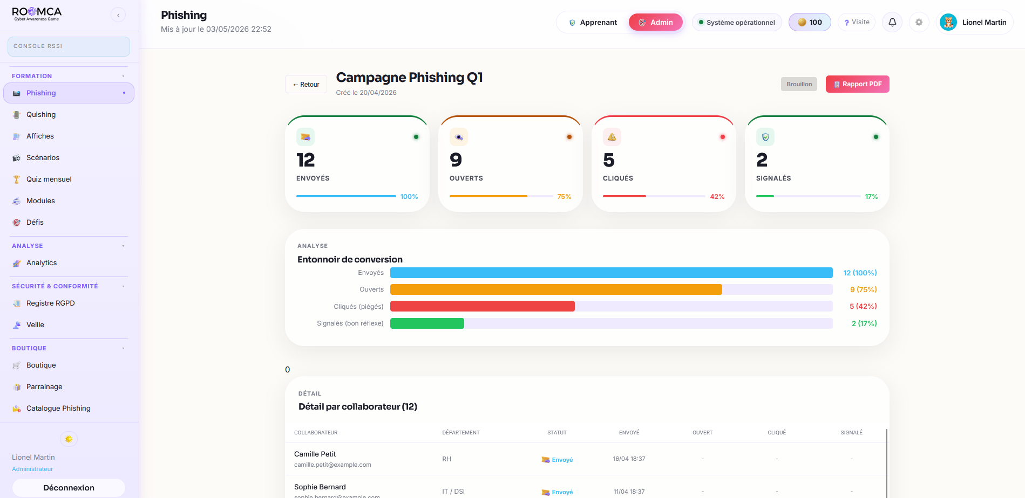This screenshot has width=1025, height=498.
Task: Click Administrateur role label
Action: point(32,469)
